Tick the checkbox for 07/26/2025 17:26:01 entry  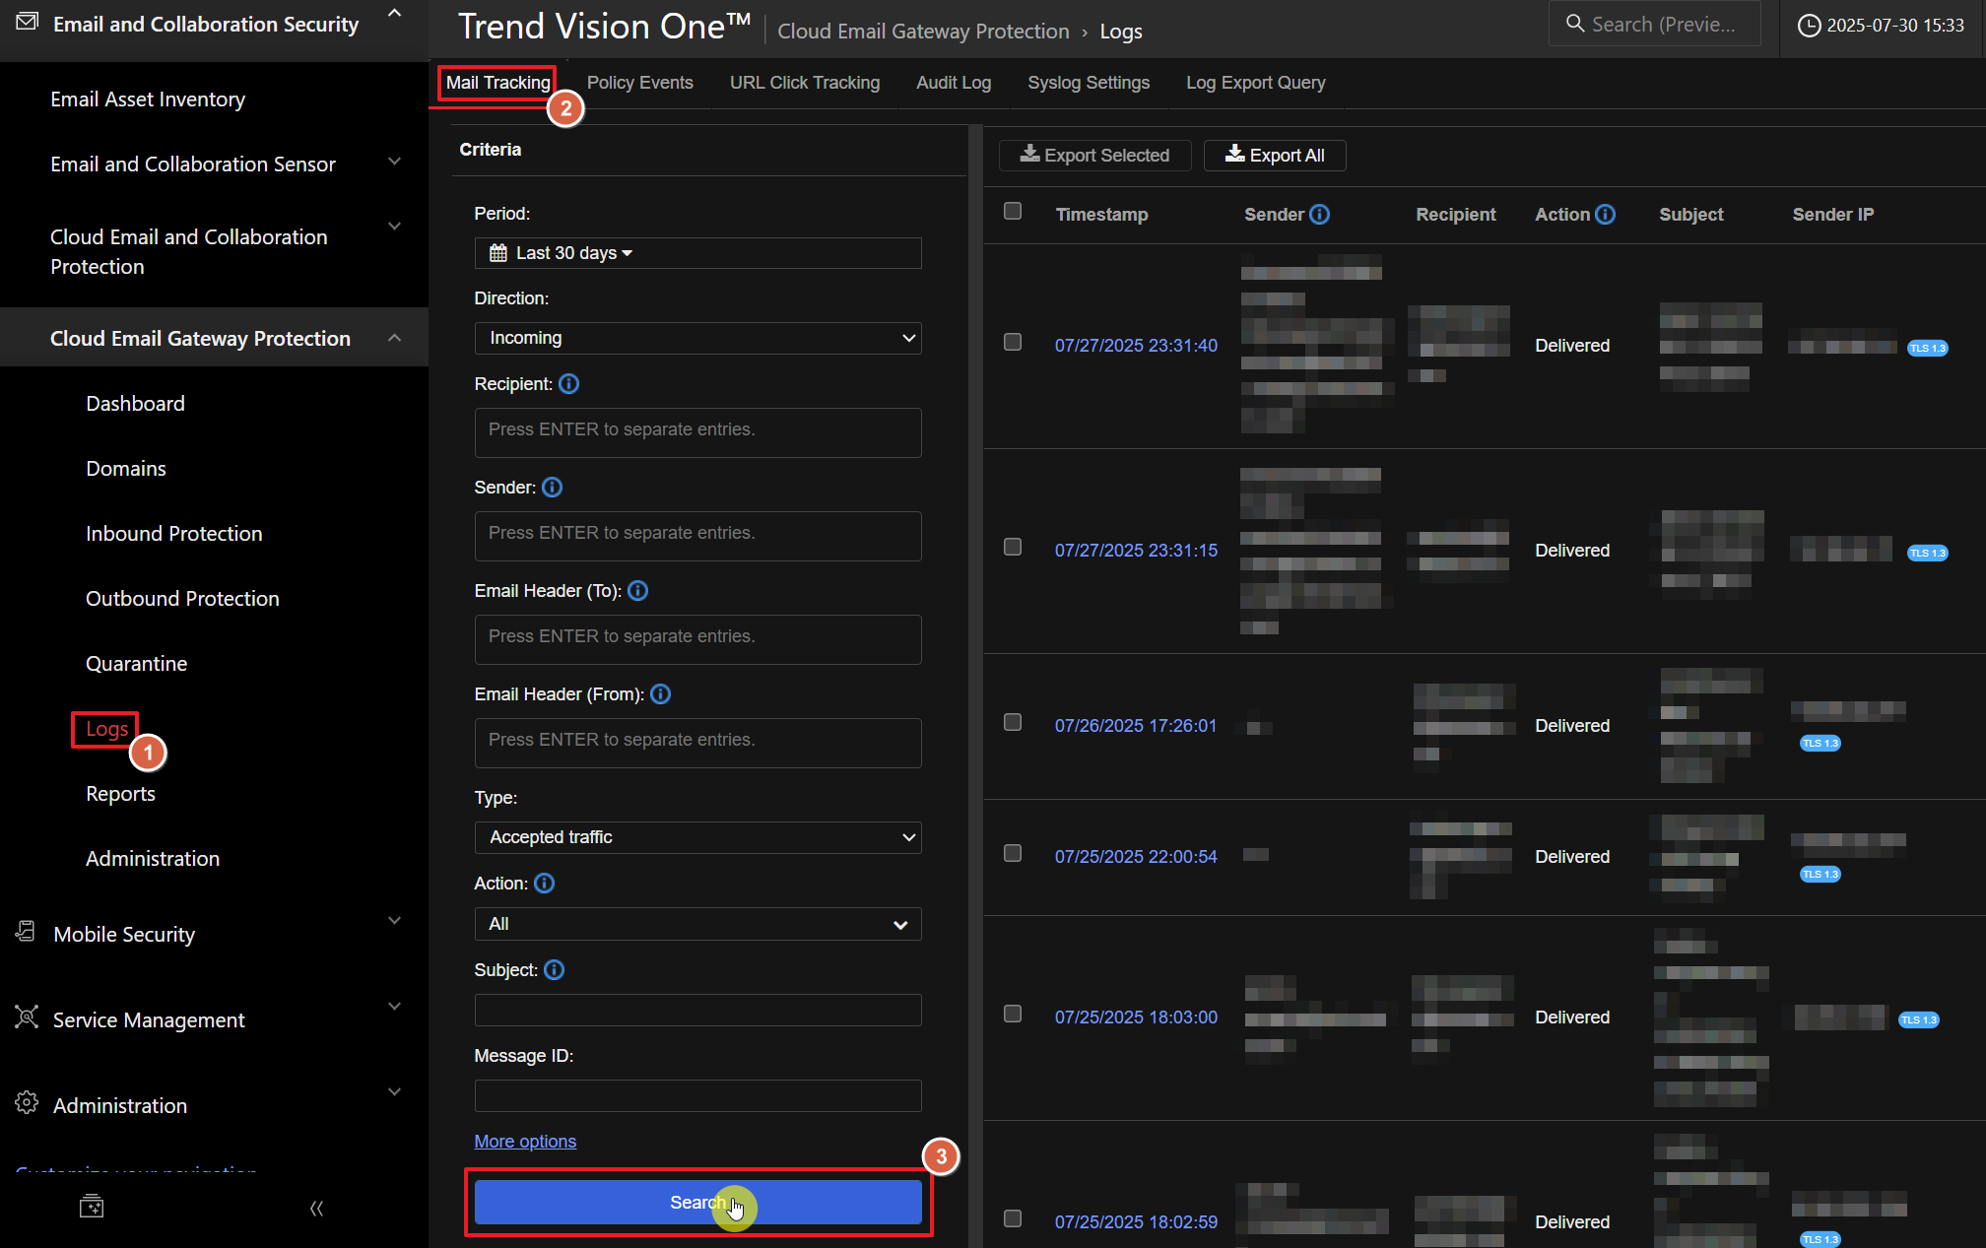pyautogui.click(x=1013, y=722)
